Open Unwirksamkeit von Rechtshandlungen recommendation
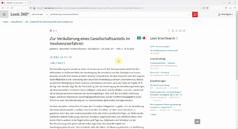The width and height of the screenshot is (238, 129). 166,93
